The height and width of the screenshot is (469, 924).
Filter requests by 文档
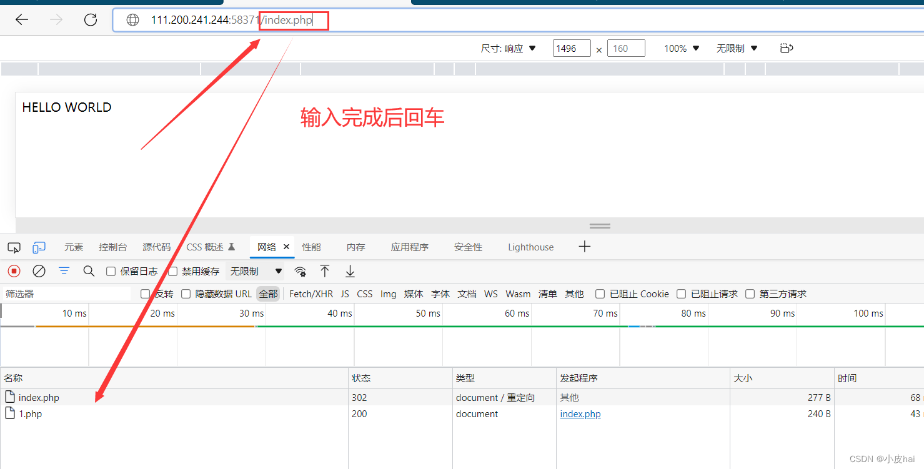pyautogui.click(x=467, y=294)
